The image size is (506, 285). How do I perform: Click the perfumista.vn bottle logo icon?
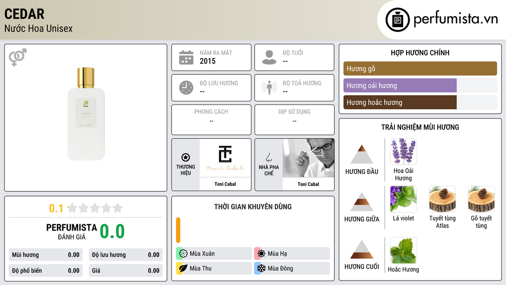[398, 20]
